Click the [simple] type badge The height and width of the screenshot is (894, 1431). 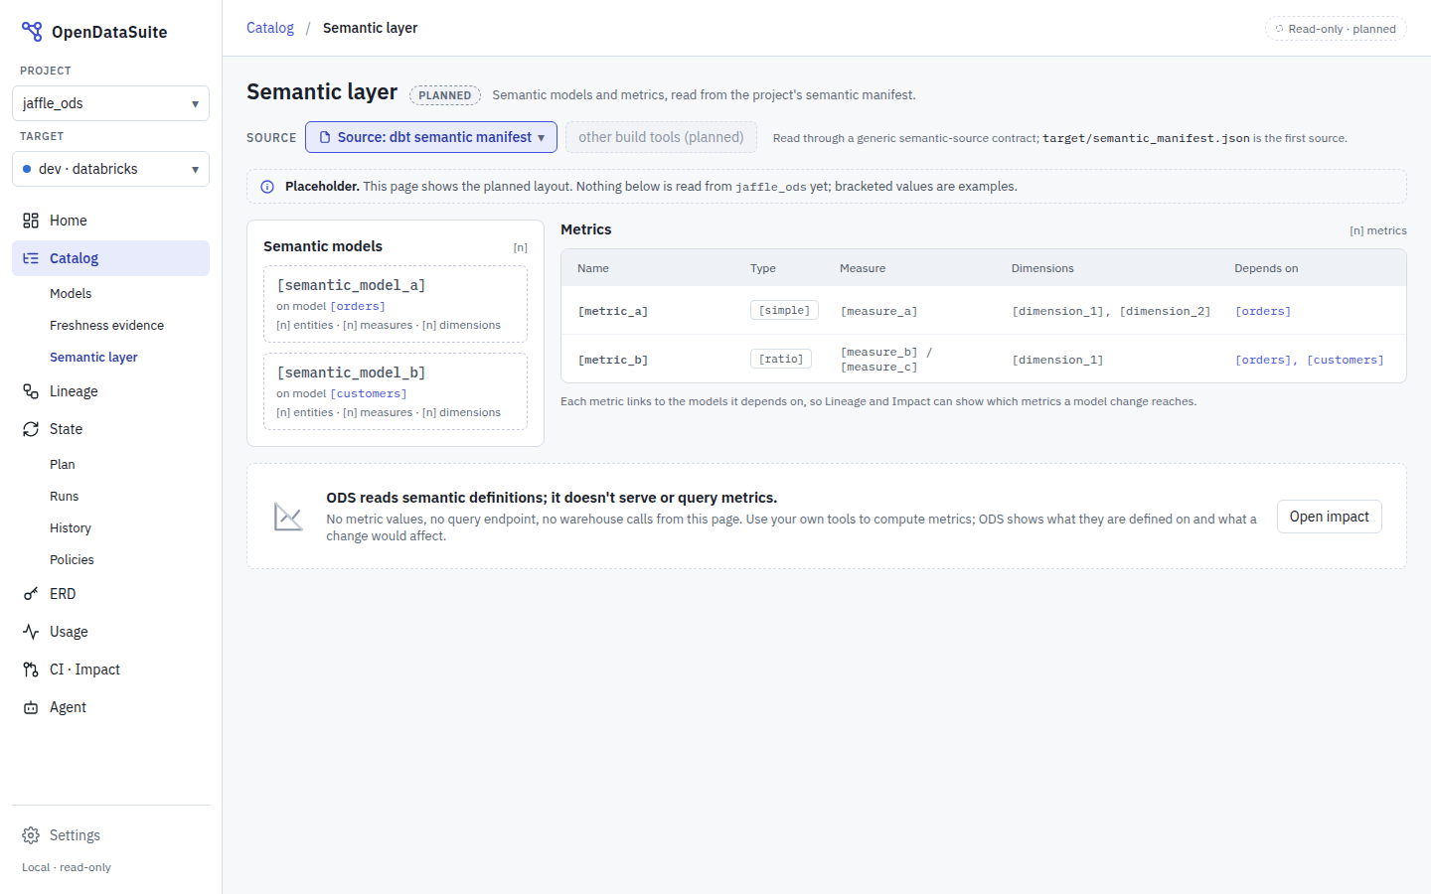[x=784, y=310]
